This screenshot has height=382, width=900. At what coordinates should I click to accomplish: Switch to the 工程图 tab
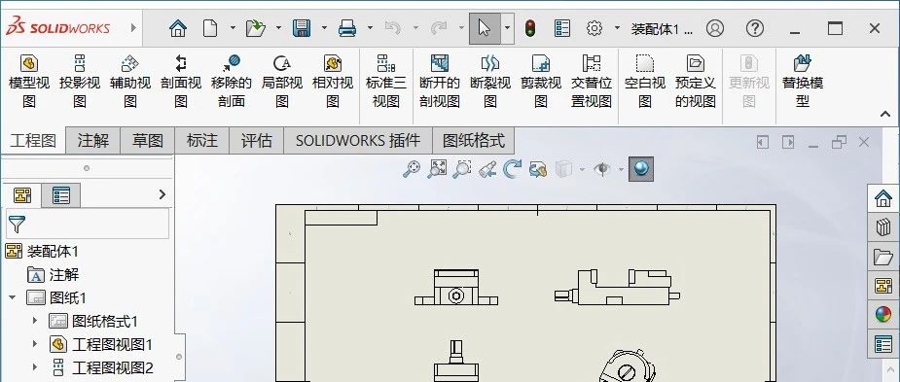[x=33, y=141]
